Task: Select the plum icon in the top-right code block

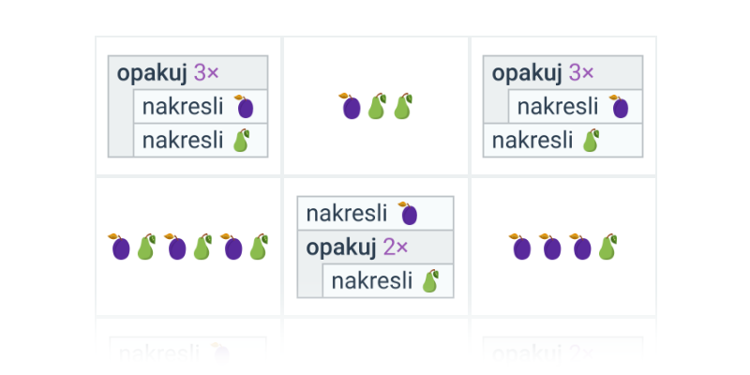Action: pos(619,107)
